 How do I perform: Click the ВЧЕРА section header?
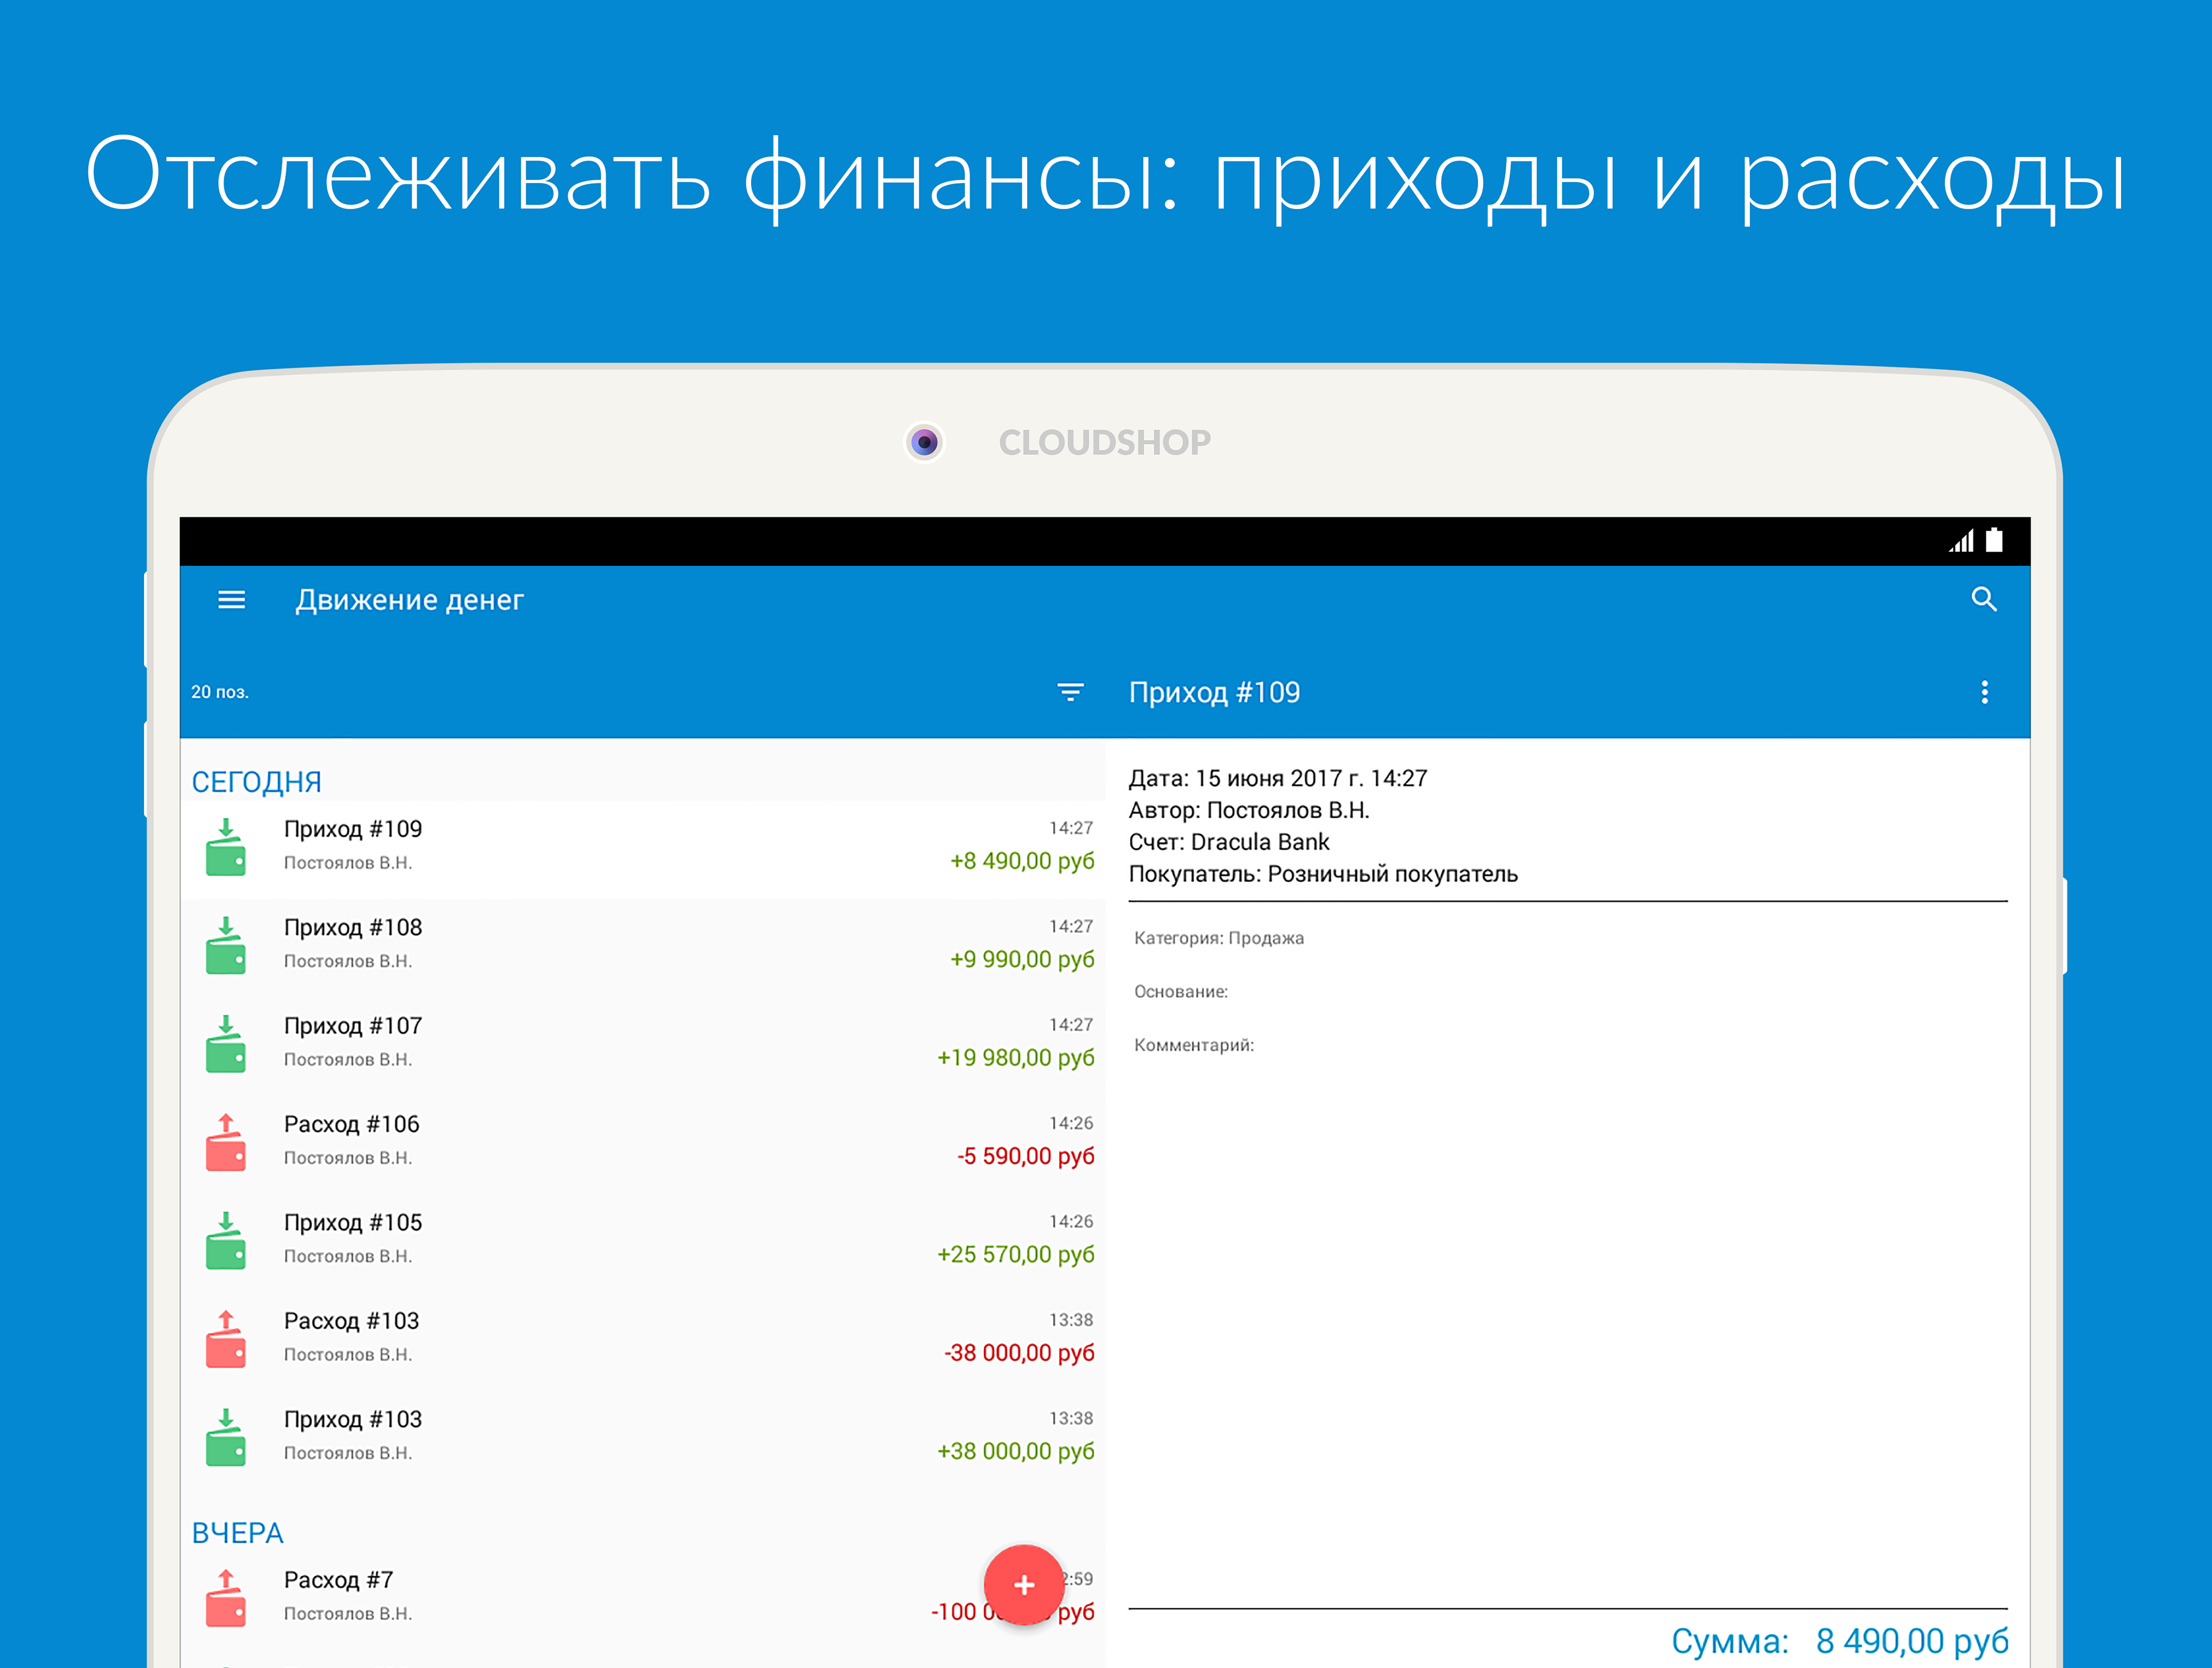point(238,1533)
